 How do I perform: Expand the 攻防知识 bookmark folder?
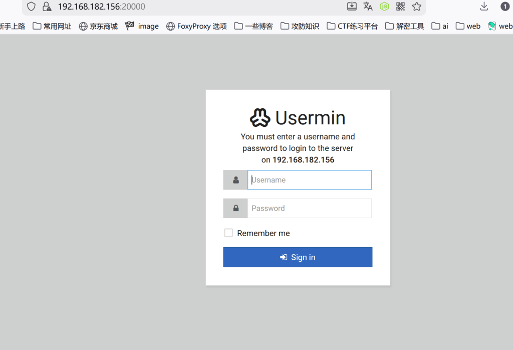pyautogui.click(x=300, y=26)
